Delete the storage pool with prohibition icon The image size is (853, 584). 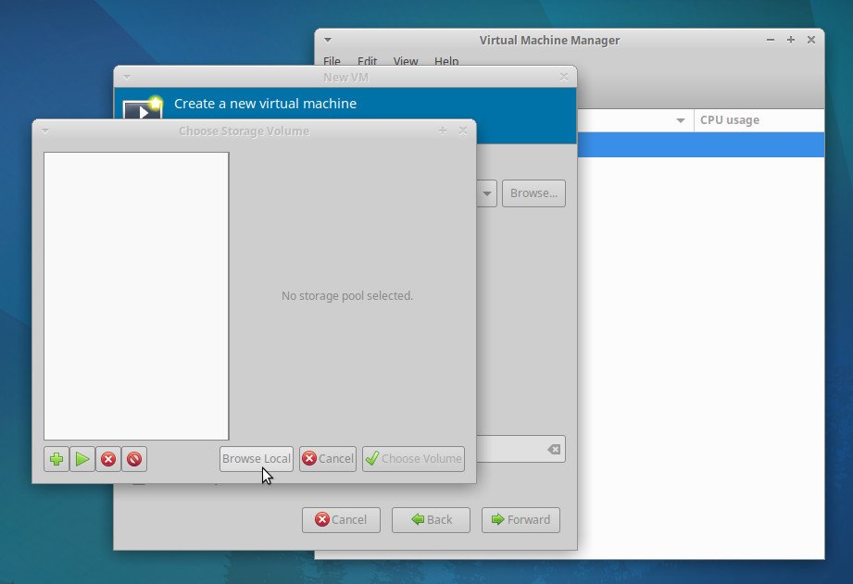134,459
